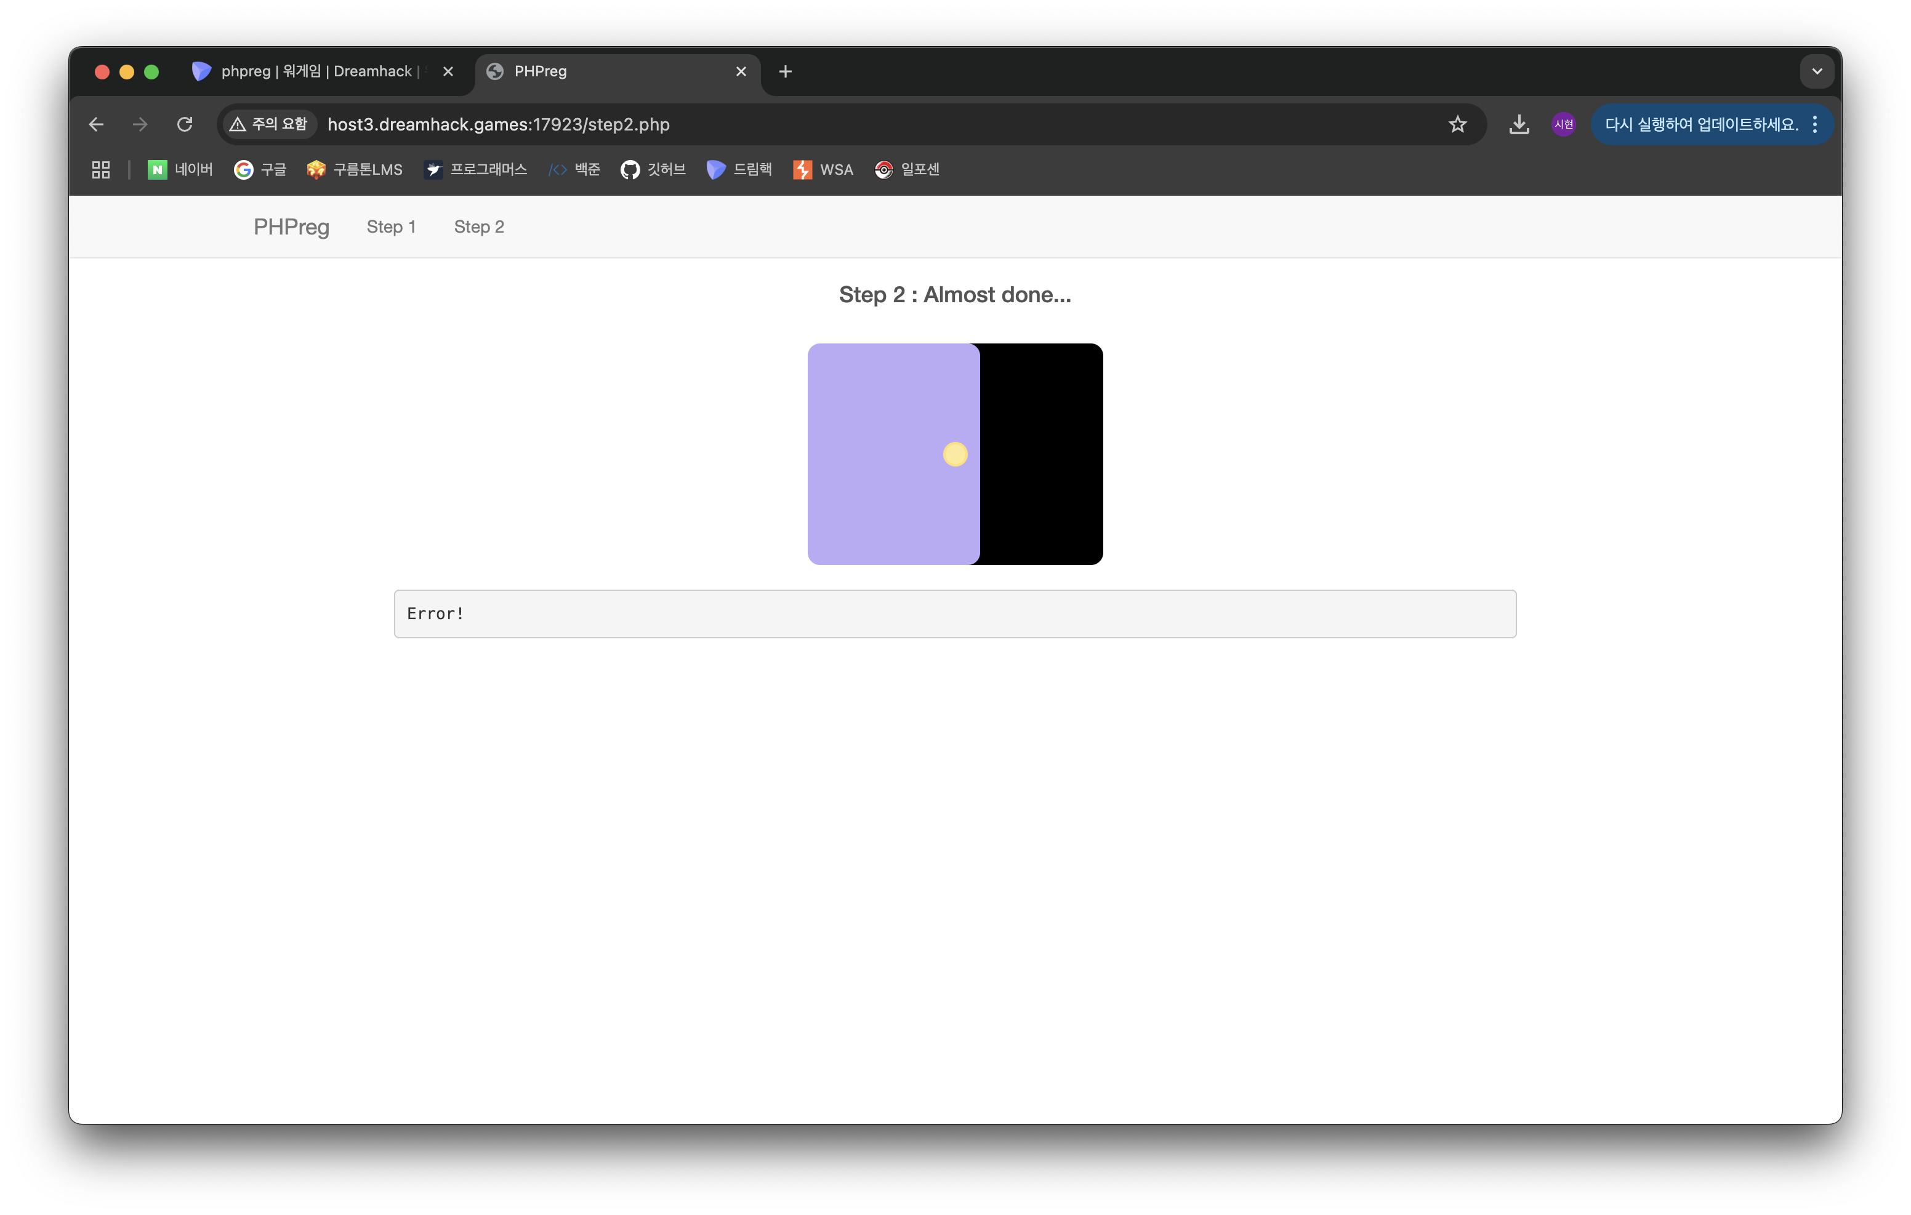
Task: Open the apps grid in bookmarks bar
Action: pyautogui.click(x=101, y=170)
